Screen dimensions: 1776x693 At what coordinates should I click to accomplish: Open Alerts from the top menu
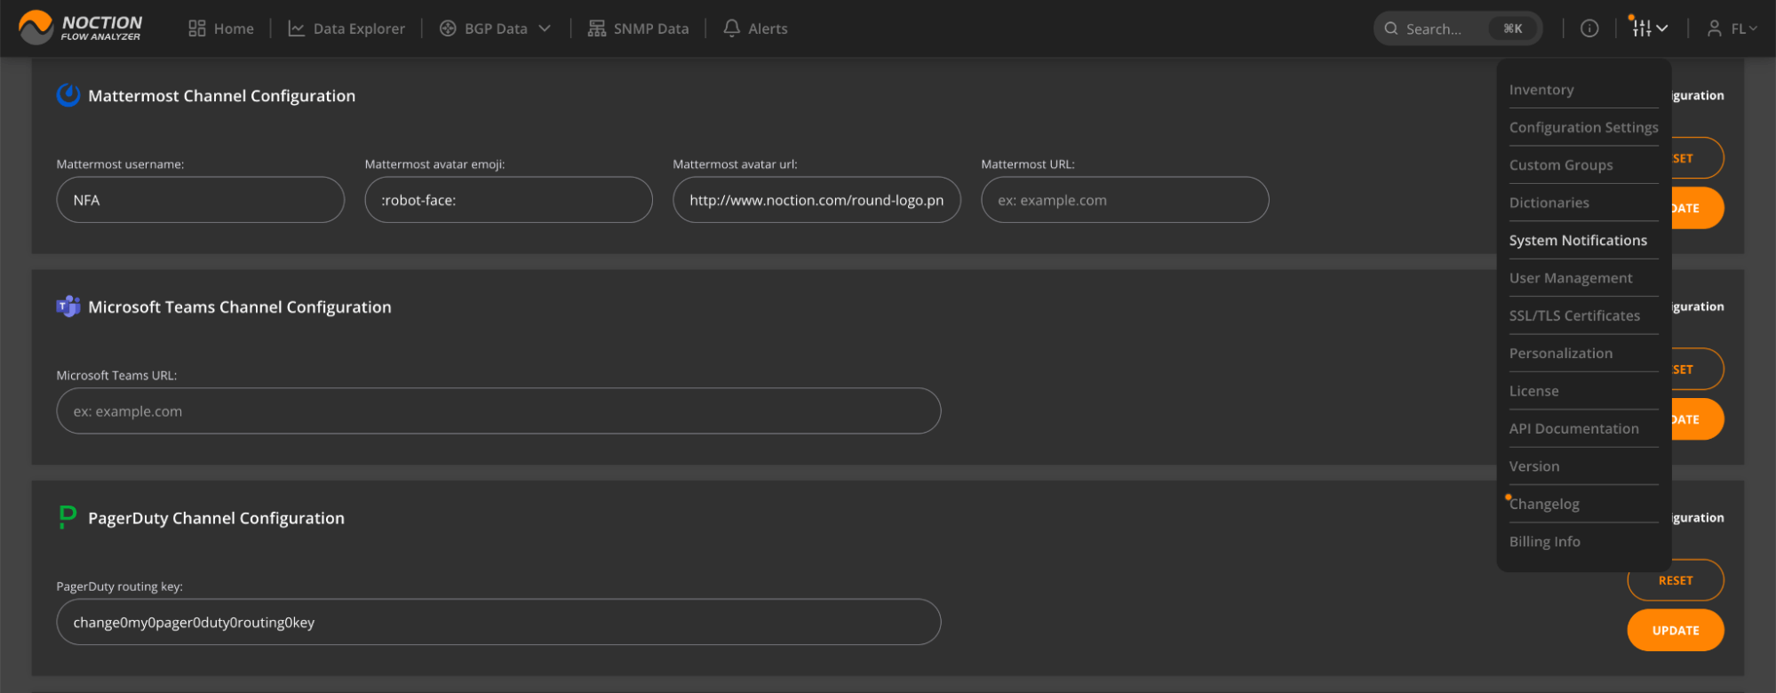pos(755,28)
